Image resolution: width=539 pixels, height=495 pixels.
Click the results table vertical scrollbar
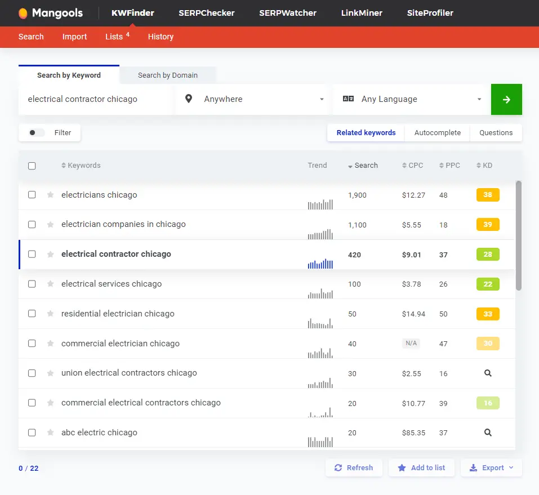(519, 236)
